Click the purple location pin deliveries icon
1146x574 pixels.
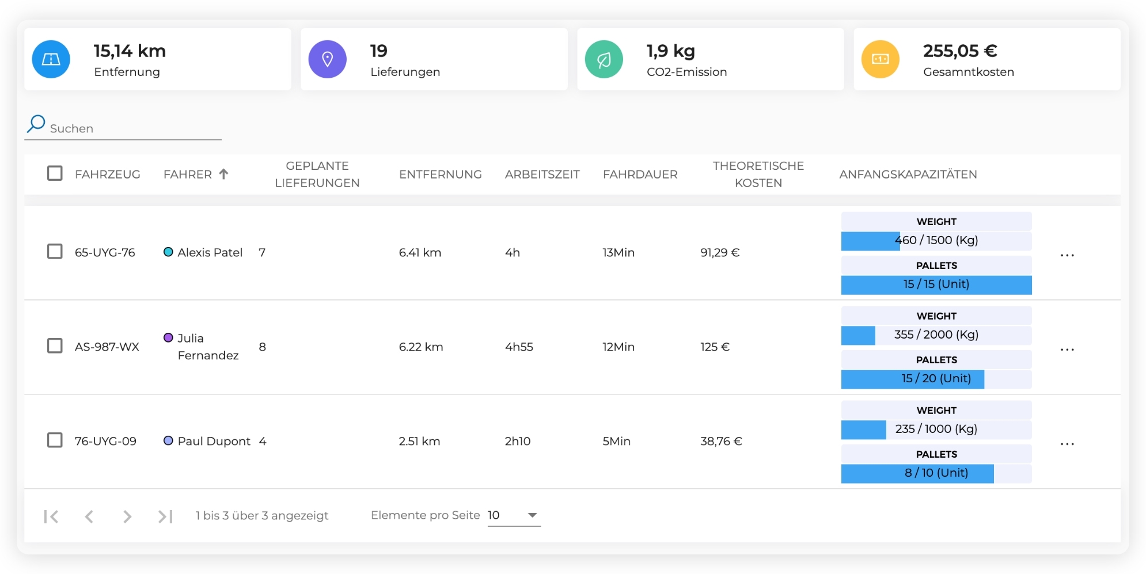click(x=327, y=59)
